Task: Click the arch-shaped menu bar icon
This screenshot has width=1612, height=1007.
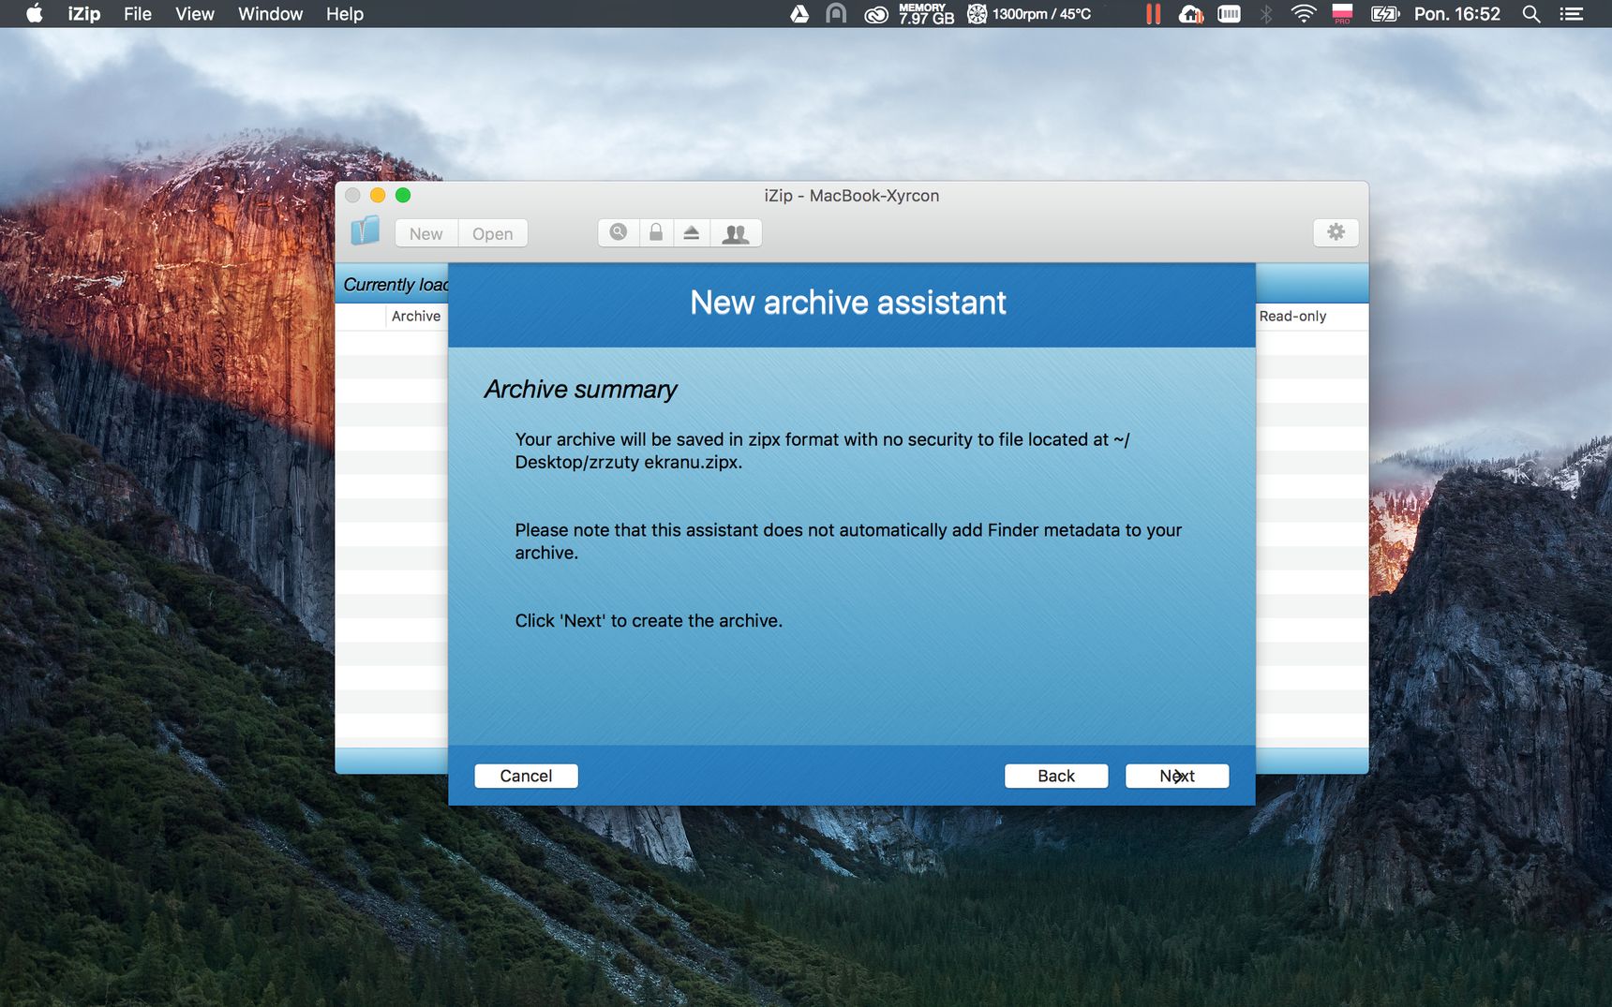Action: point(836,14)
